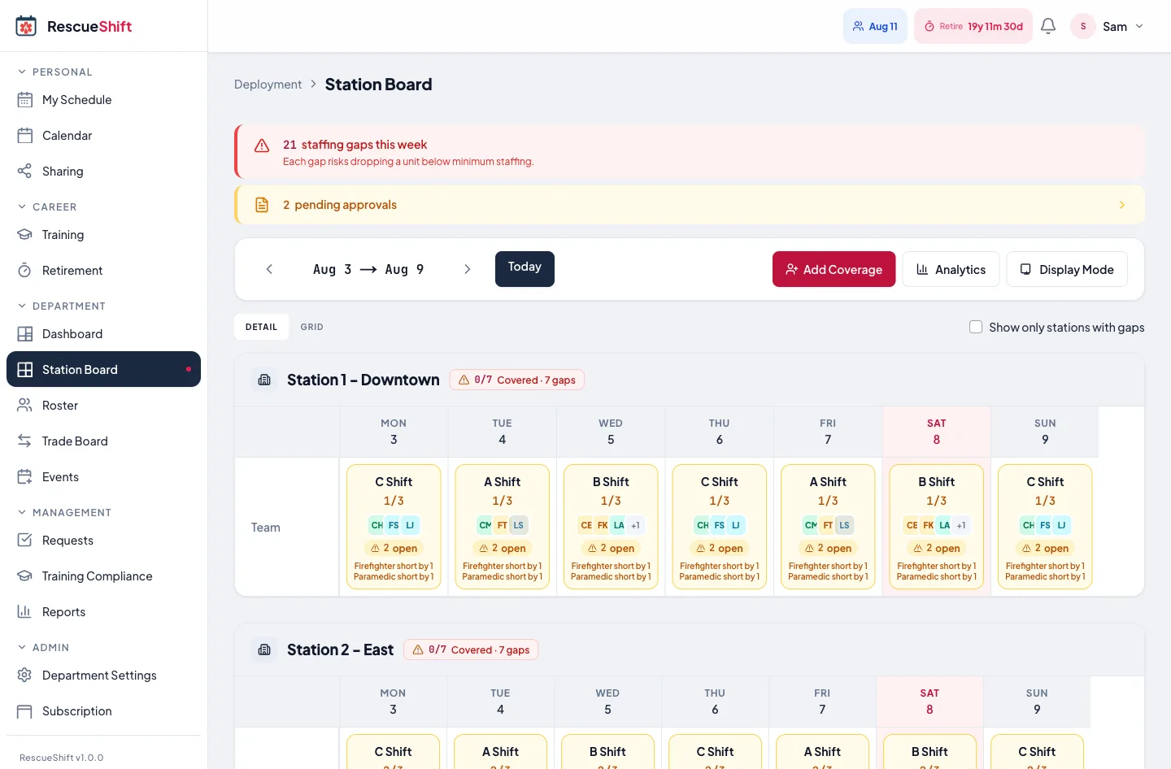
Task: Open the Sam account dropdown chevron
Action: 1139,26
